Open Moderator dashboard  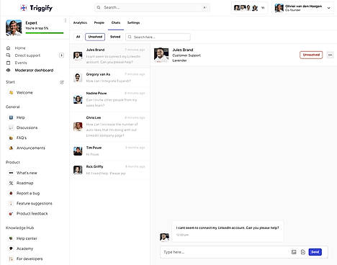34,71
